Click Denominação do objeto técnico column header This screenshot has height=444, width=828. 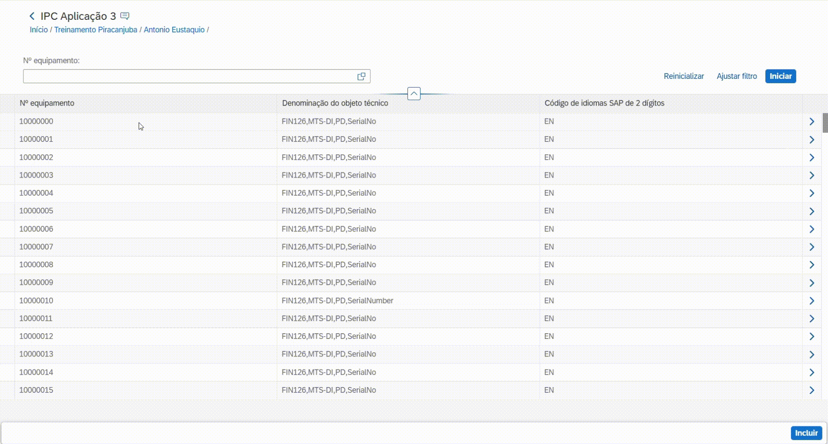point(335,103)
